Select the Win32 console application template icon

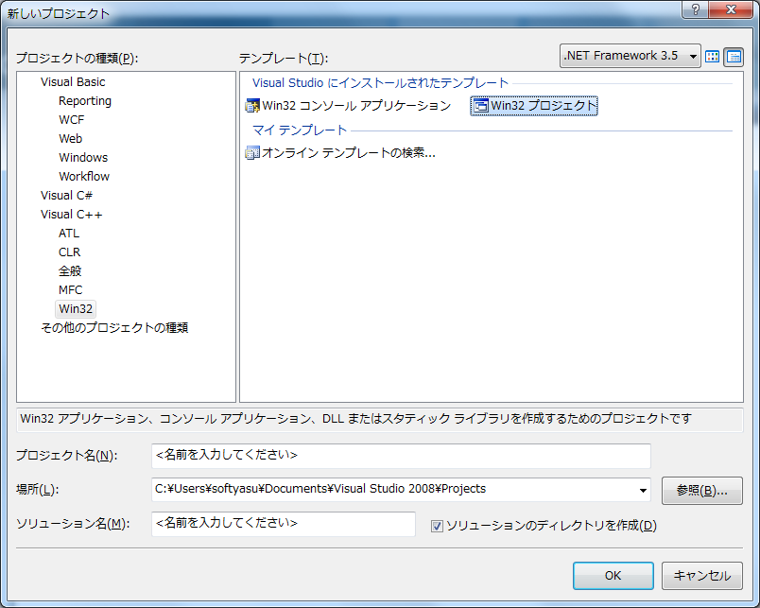251,106
